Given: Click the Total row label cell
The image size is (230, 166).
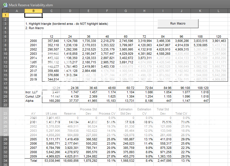Looking at the screenshot, I should [x=33, y=161].
